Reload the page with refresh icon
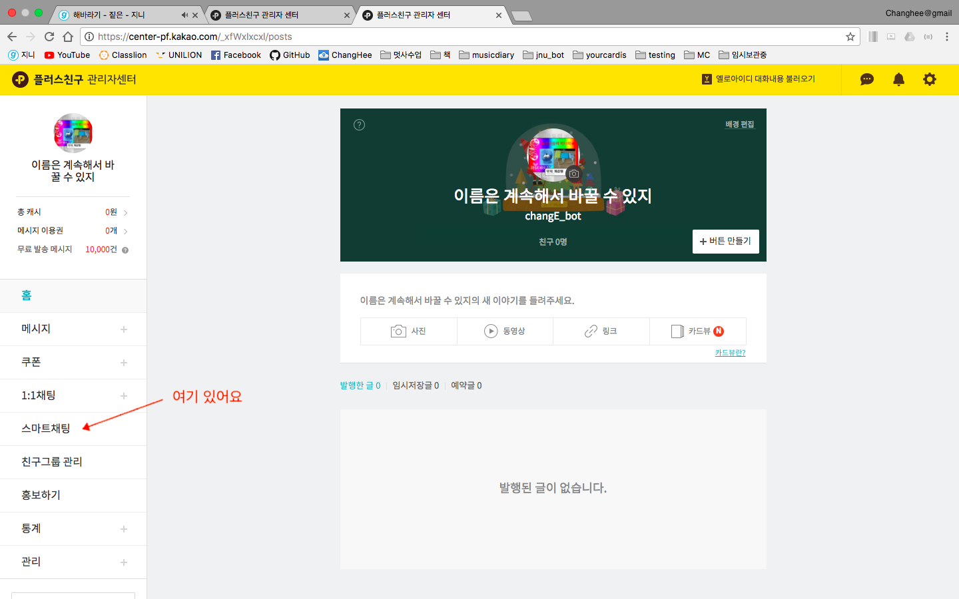This screenshot has width=959, height=599. [x=49, y=37]
